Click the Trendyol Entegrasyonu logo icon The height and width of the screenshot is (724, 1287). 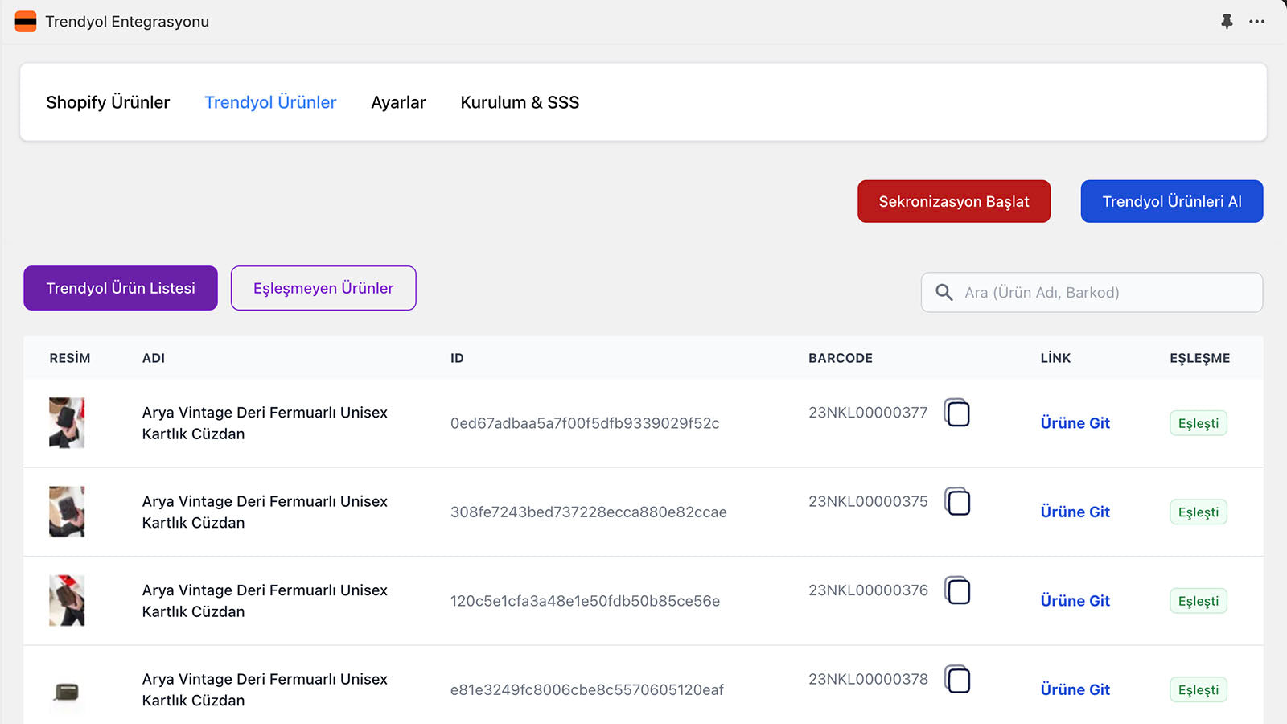25,22
